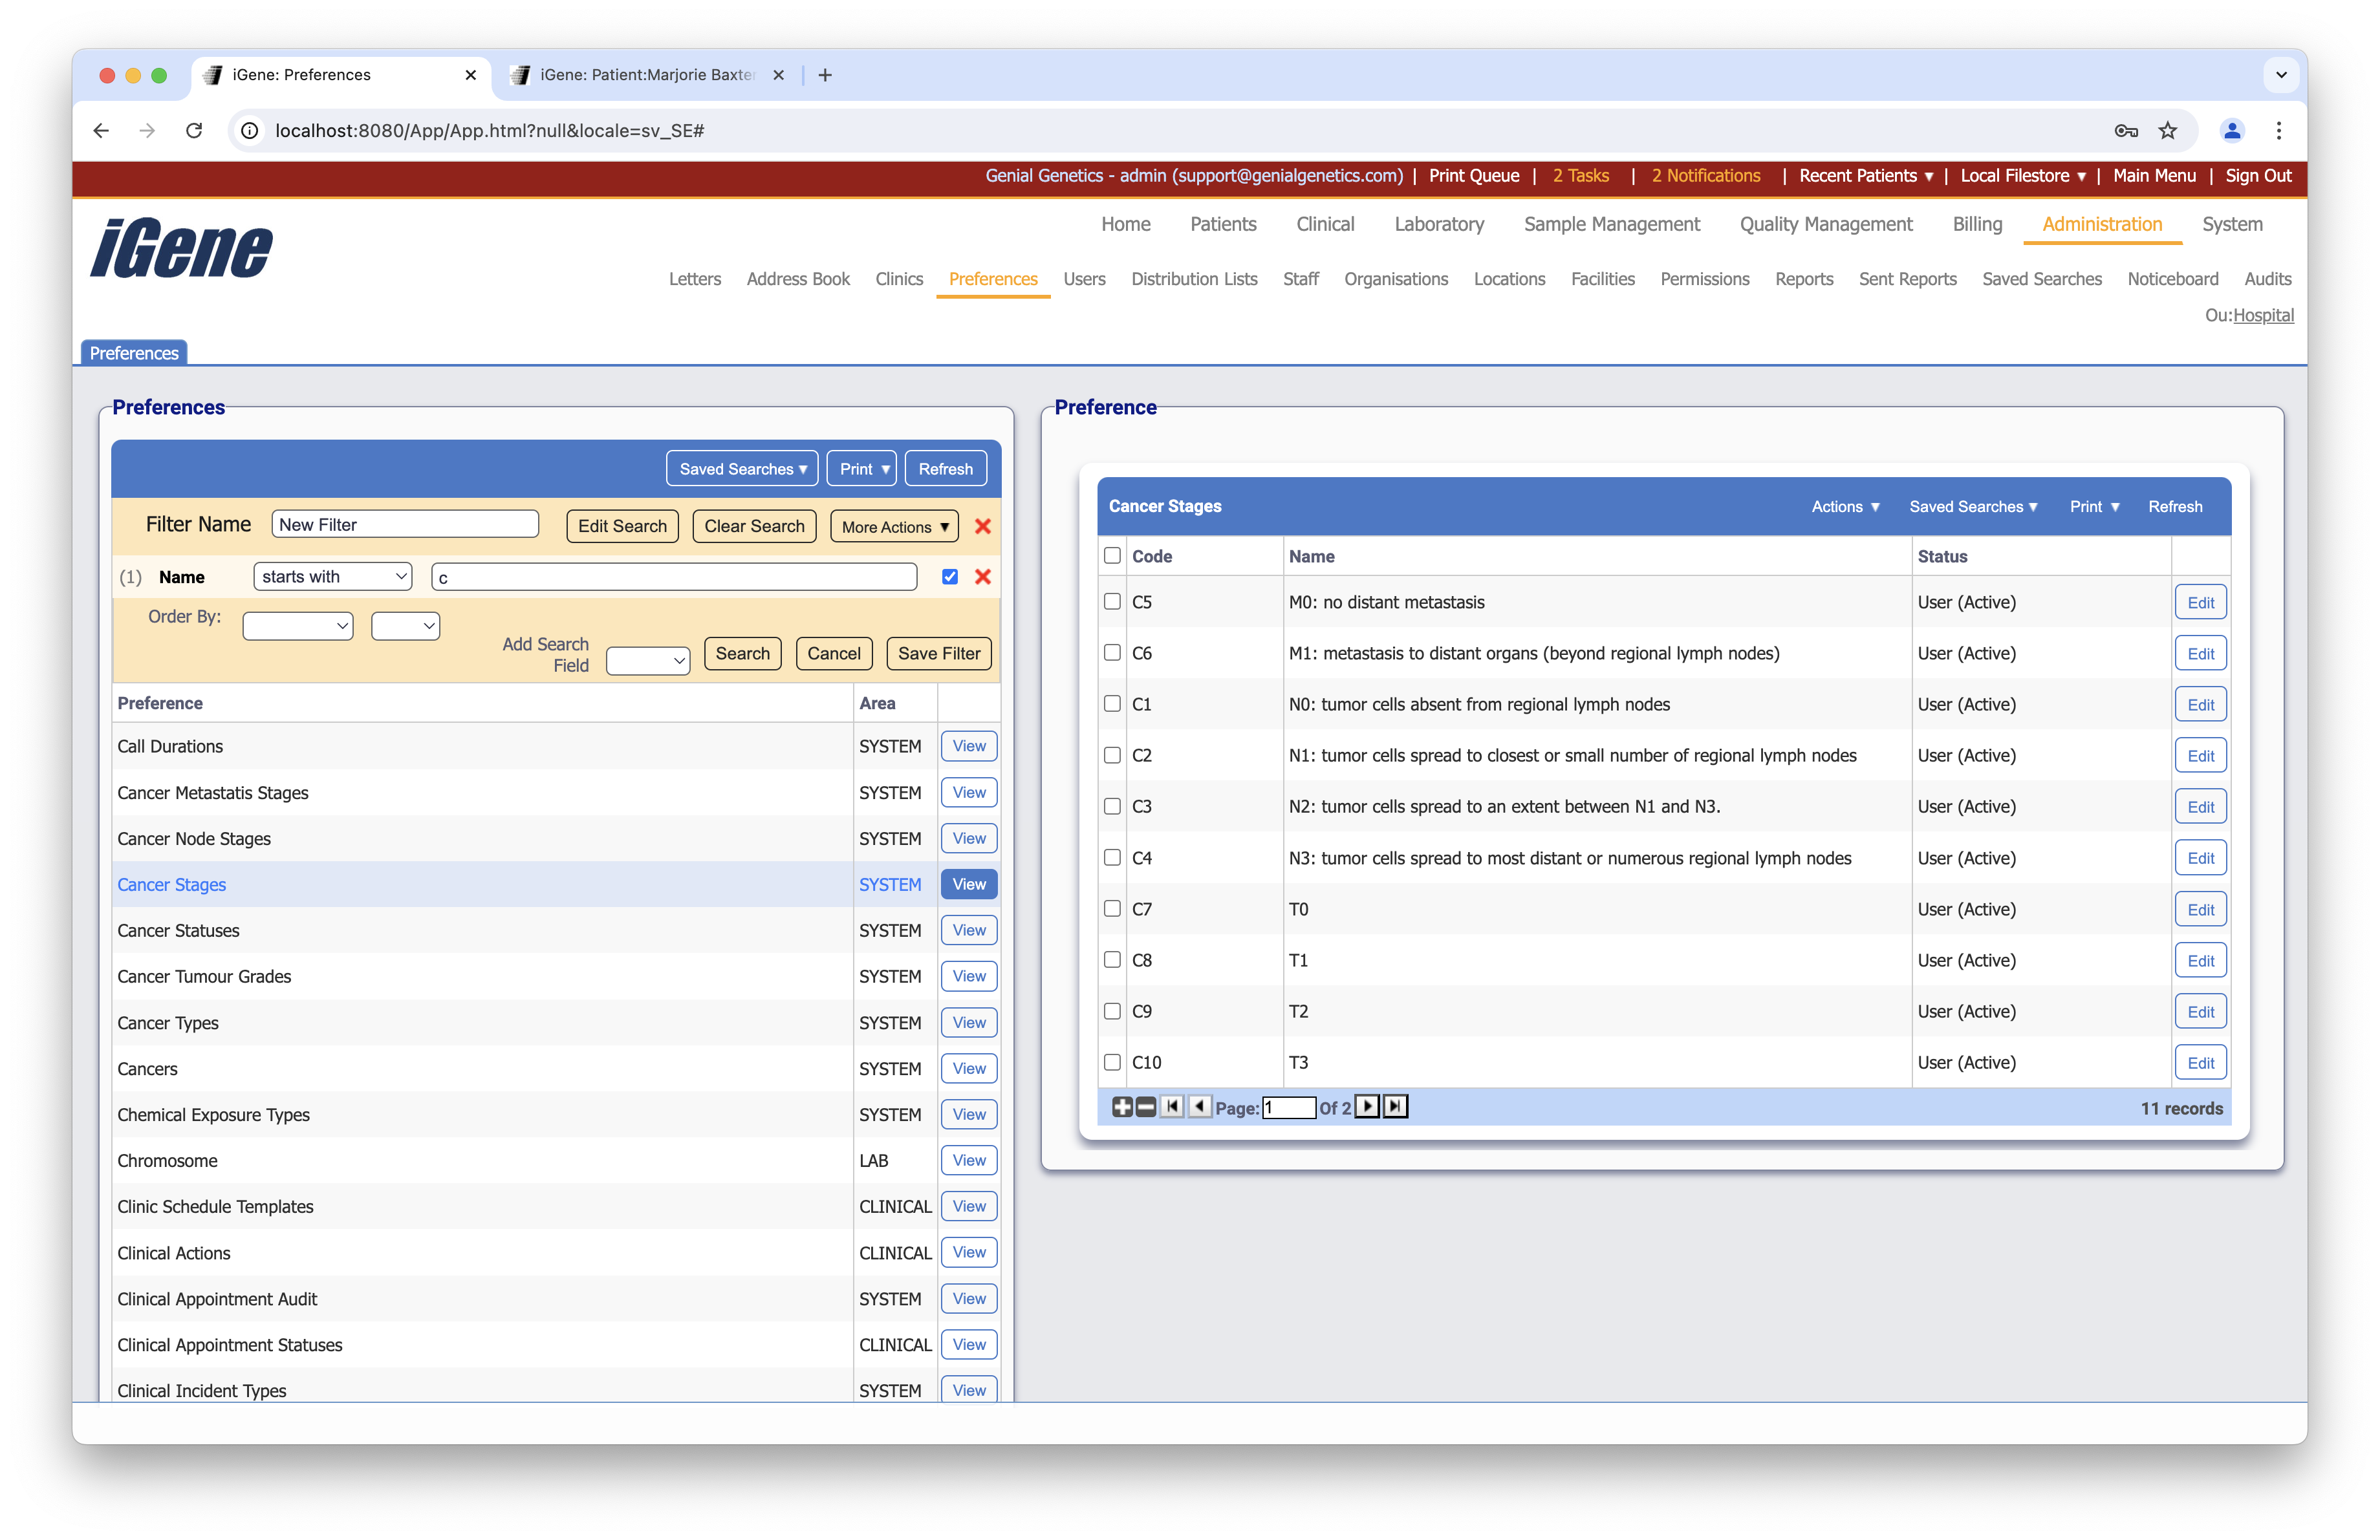Open the 'starts with' operator dropdown
The height and width of the screenshot is (1540, 2380).
pyautogui.click(x=333, y=577)
